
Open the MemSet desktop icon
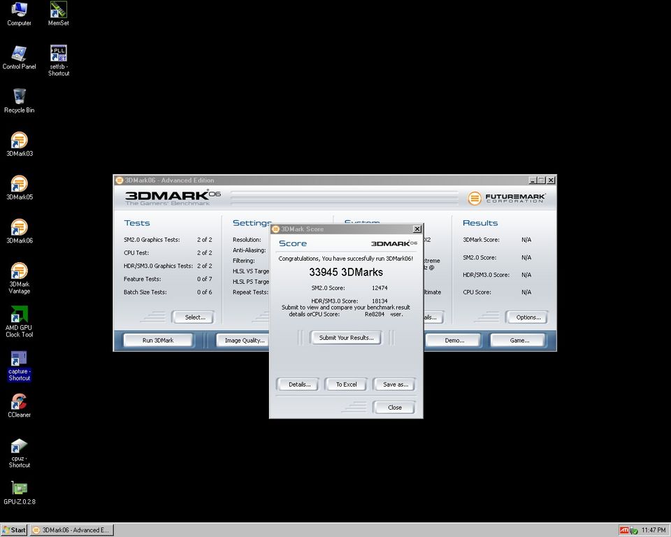(x=58, y=14)
